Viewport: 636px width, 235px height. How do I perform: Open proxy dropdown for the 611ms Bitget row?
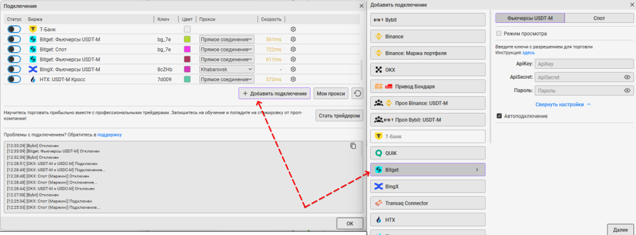coord(227,59)
